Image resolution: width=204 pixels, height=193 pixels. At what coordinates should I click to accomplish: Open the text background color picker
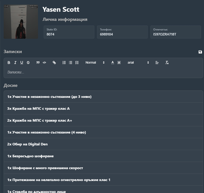[x=119, y=63]
